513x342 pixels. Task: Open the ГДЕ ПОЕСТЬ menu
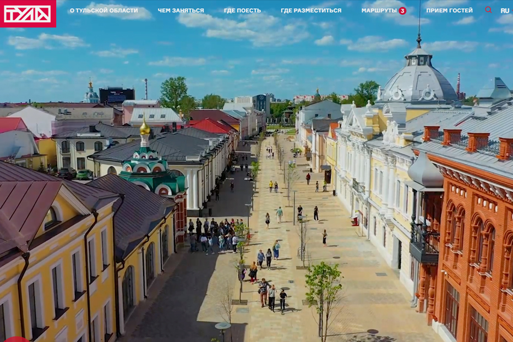pos(242,10)
